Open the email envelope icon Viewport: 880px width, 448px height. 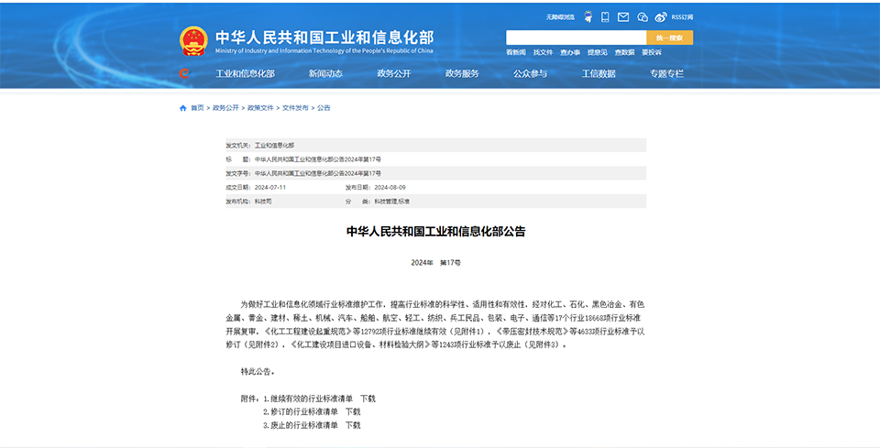coord(623,16)
